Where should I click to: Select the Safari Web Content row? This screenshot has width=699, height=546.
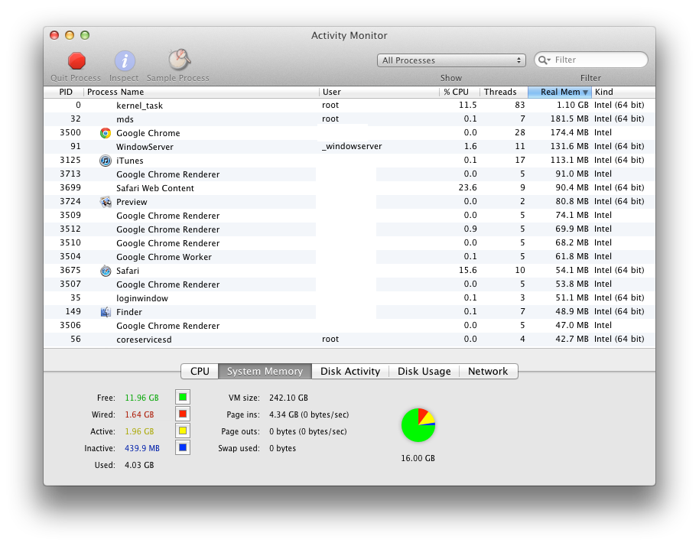(349, 188)
